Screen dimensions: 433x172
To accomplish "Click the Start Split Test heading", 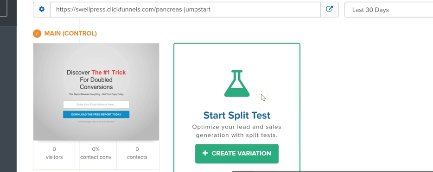I will [237, 115].
